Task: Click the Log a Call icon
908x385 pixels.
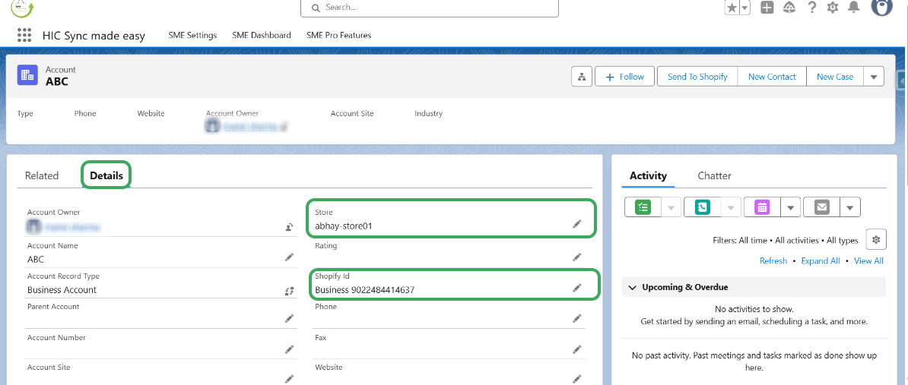Action: (702, 207)
